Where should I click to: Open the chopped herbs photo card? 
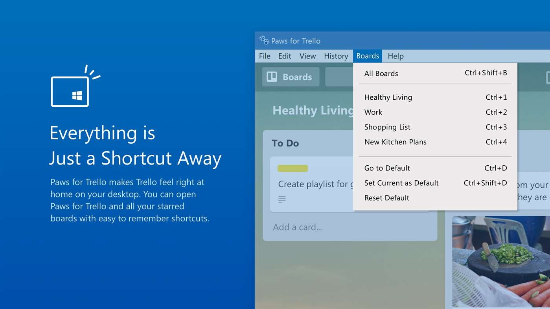point(501,262)
